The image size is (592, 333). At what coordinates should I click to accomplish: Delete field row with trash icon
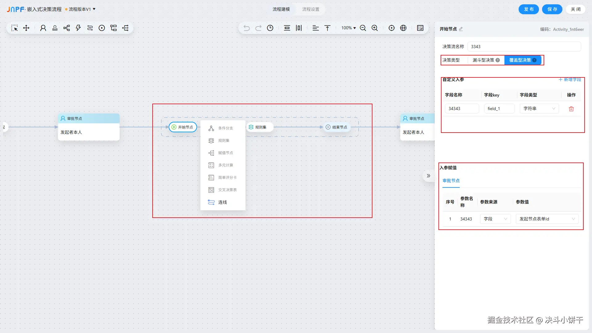pyautogui.click(x=571, y=109)
